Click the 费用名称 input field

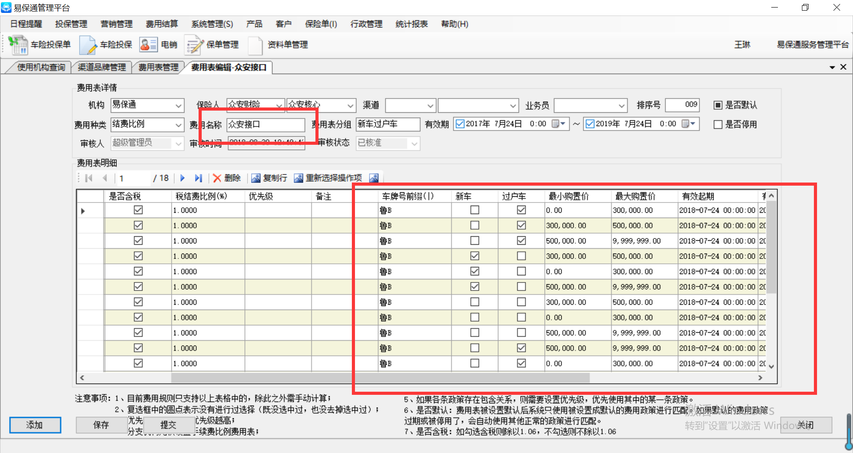pos(265,125)
